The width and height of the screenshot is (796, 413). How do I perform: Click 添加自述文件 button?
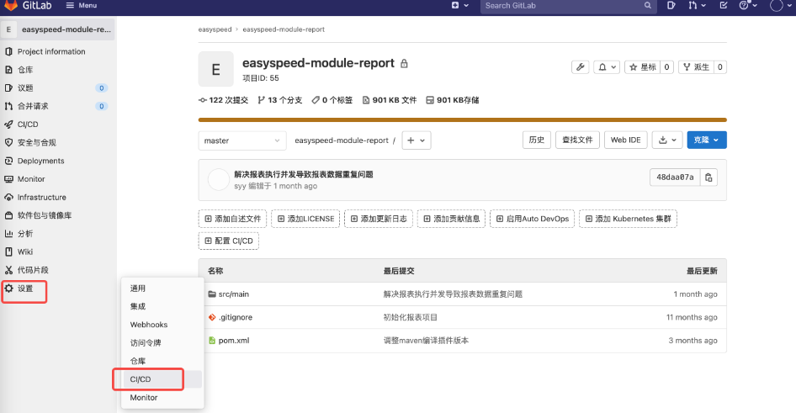click(x=232, y=219)
